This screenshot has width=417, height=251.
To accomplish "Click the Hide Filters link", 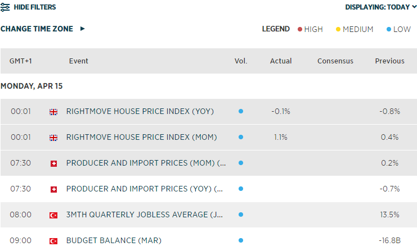I will click(x=35, y=7).
